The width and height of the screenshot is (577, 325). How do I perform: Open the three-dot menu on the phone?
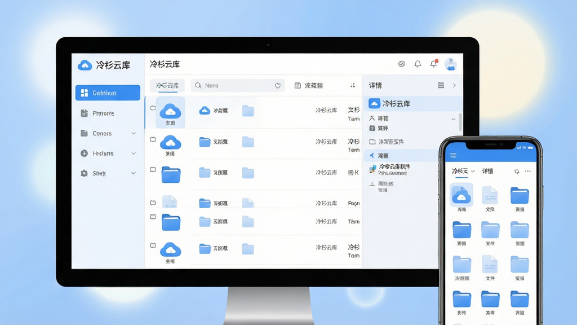pyautogui.click(x=527, y=171)
